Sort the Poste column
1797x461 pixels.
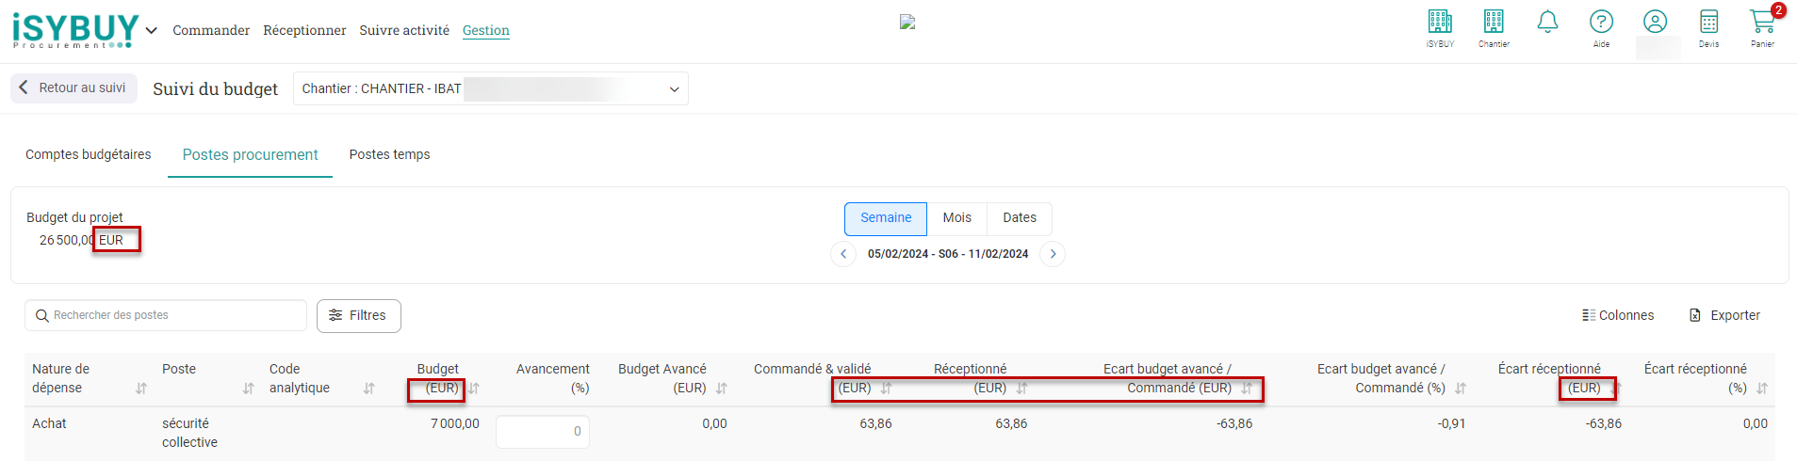pyautogui.click(x=249, y=389)
